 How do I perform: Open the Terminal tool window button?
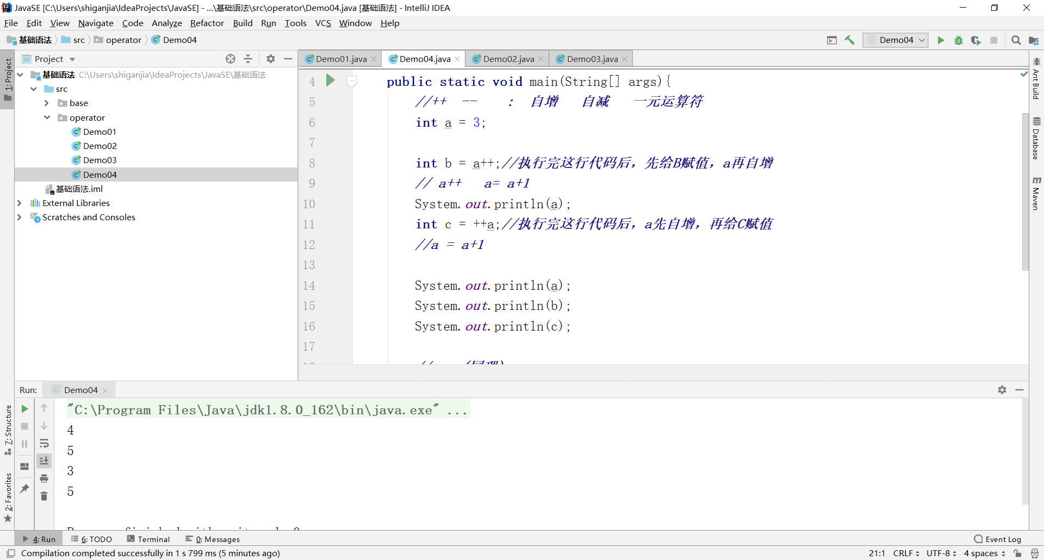click(148, 539)
